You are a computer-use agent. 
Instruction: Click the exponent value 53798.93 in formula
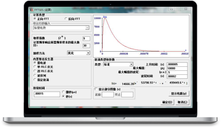click(147, 83)
